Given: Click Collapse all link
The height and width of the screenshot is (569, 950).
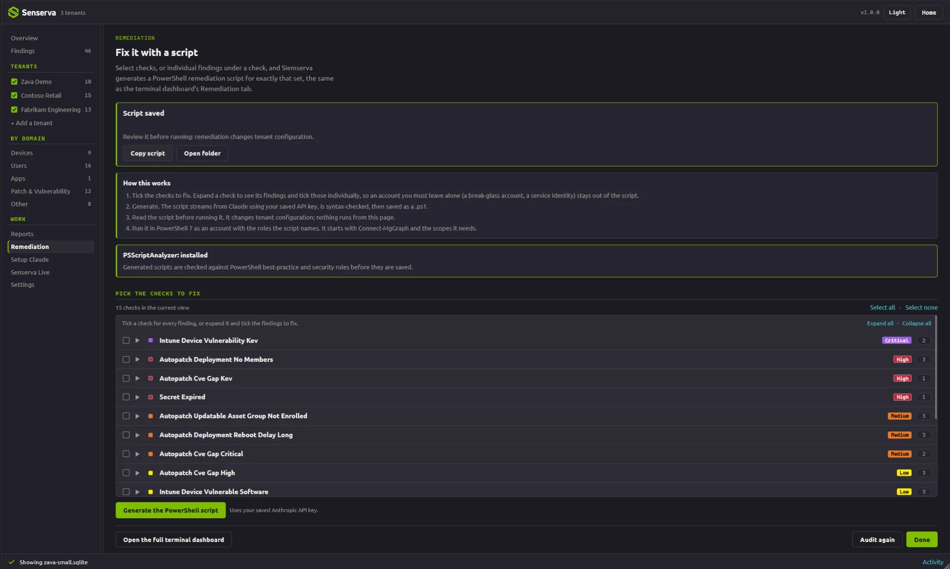Looking at the screenshot, I should (916, 323).
